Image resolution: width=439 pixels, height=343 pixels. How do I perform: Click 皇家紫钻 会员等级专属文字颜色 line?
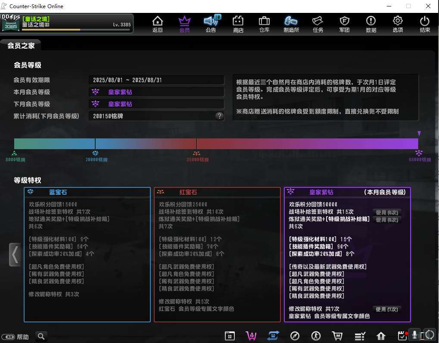click(x=329, y=316)
